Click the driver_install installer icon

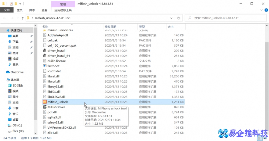[x=45, y=51]
